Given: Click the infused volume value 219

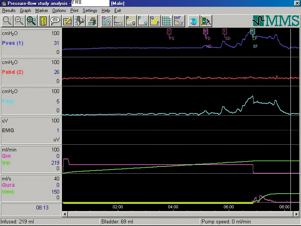Looking at the screenshot, I should 55,163.
